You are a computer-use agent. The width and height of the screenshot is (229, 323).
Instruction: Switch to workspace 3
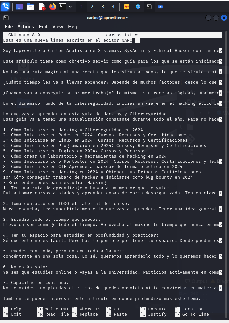[x=103, y=7]
